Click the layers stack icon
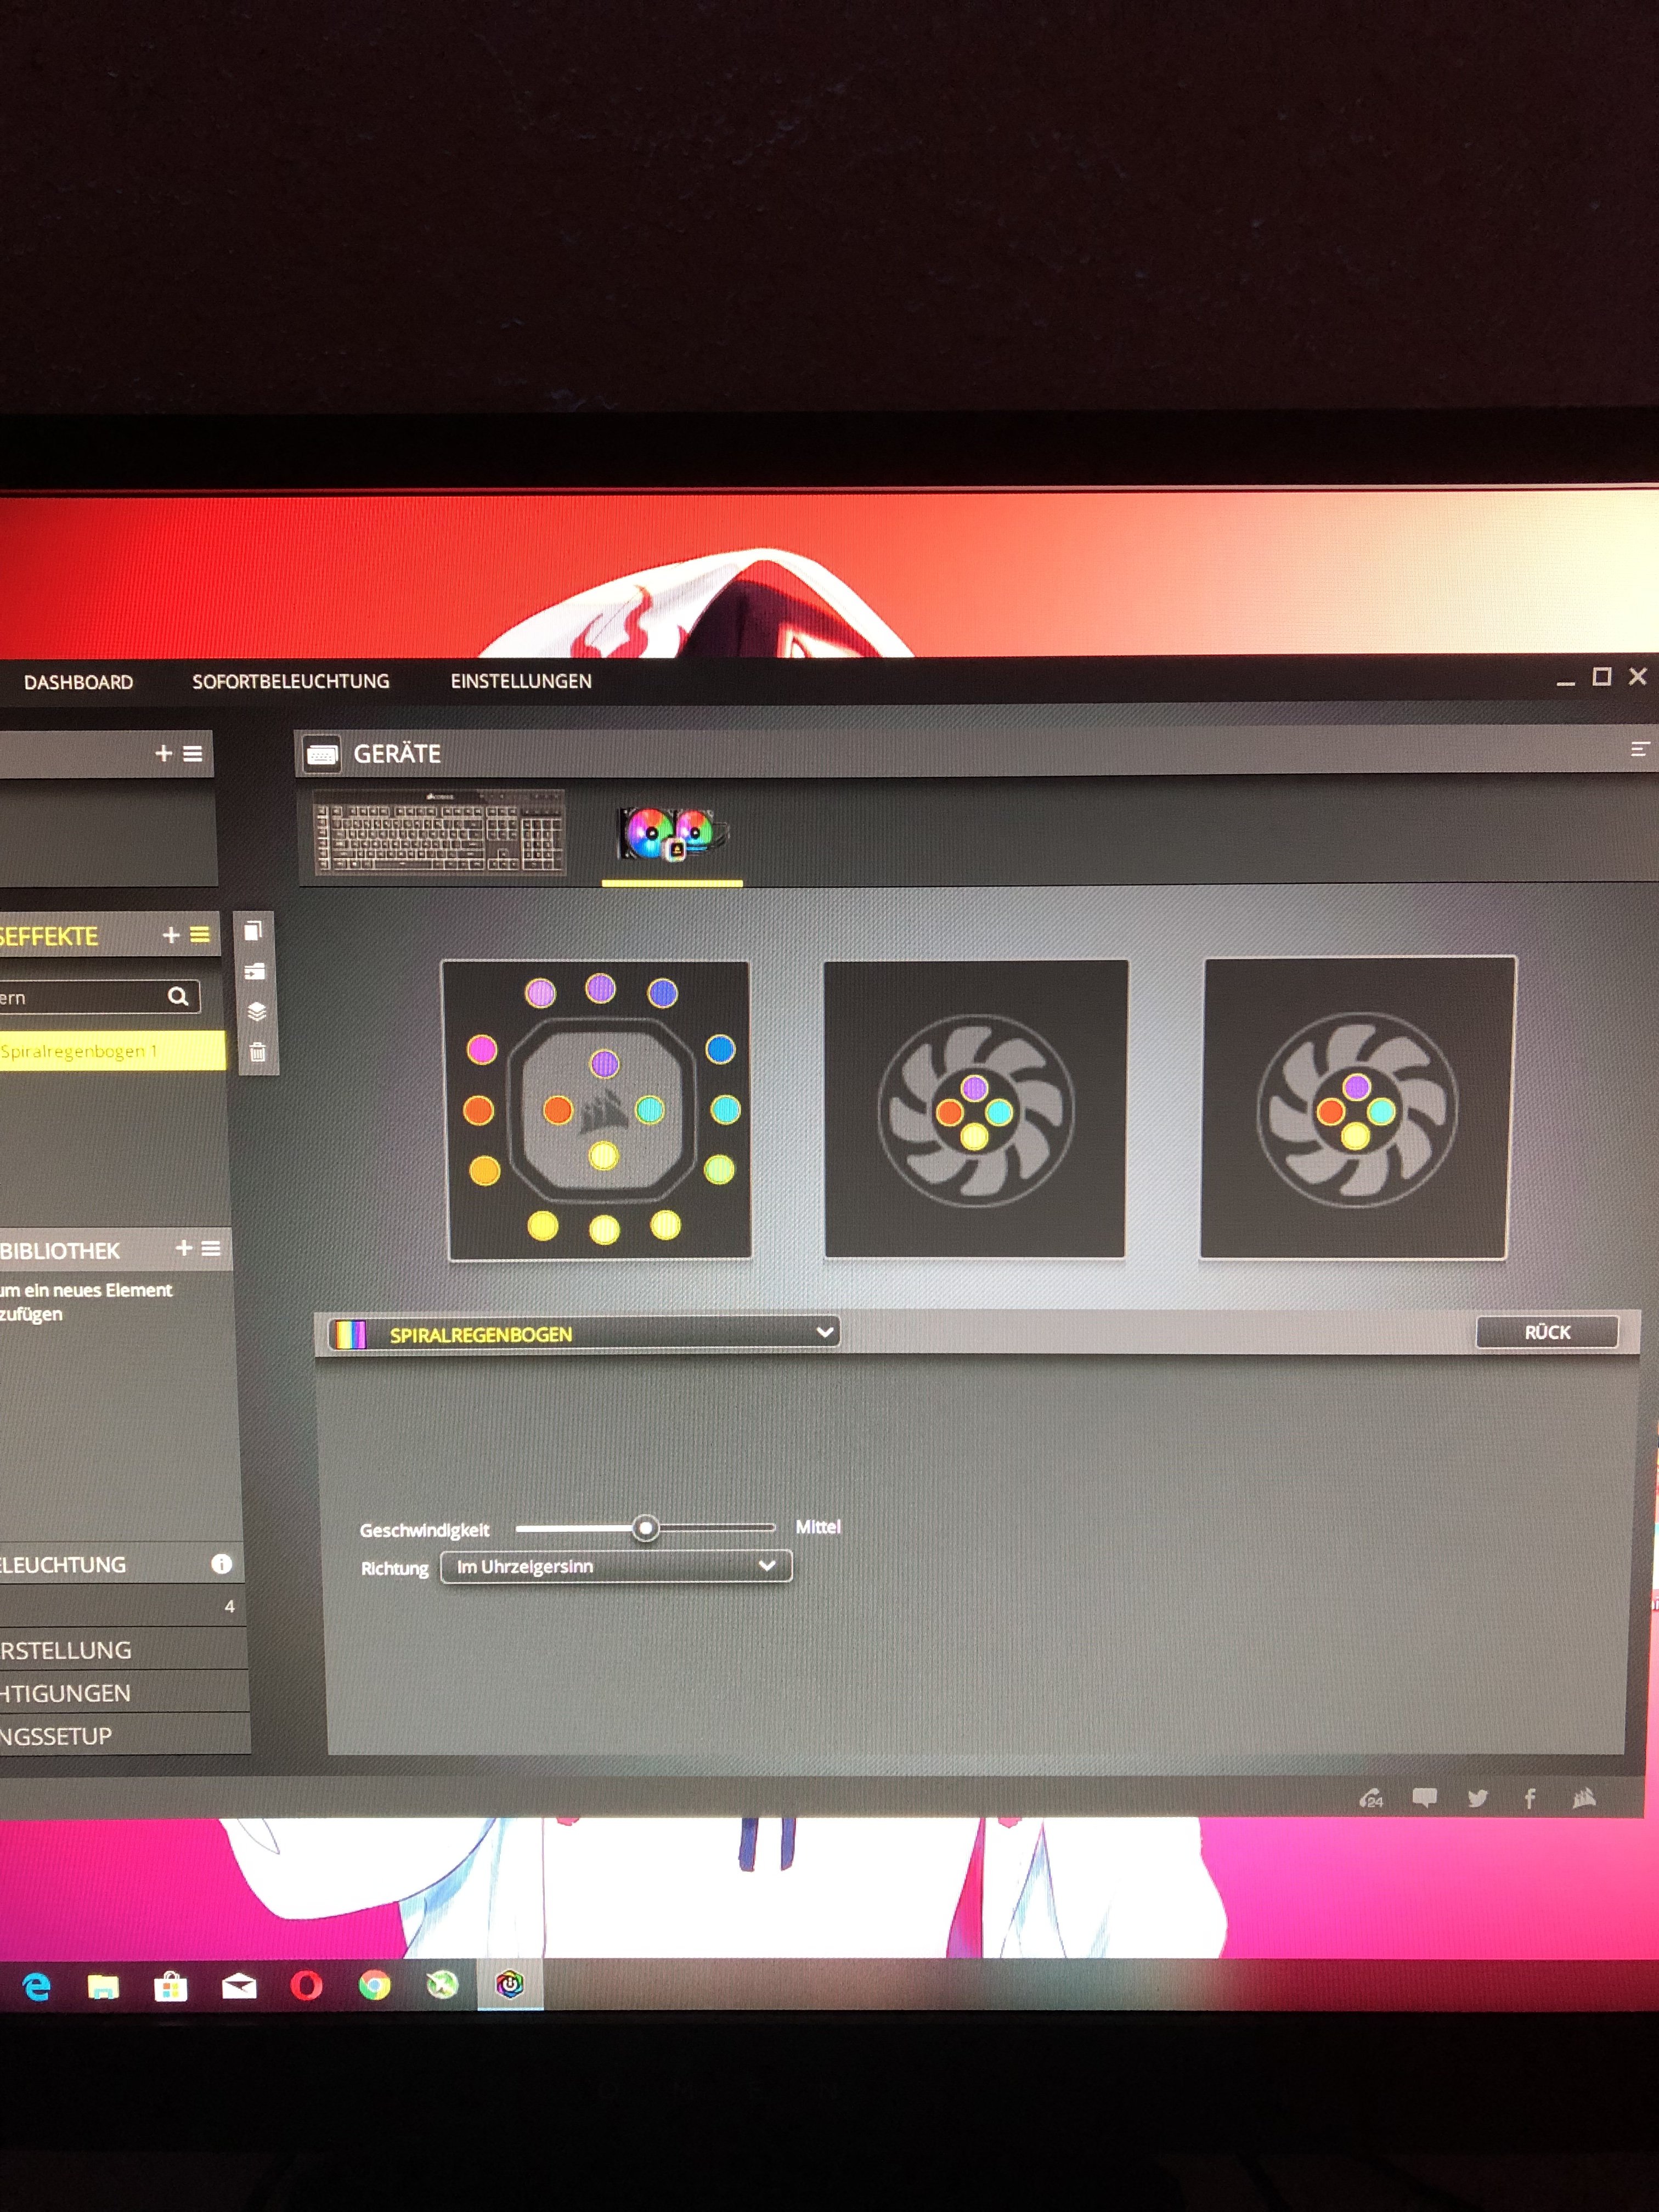Screen dimensions: 1659x2212 [x=256, y=1011]
